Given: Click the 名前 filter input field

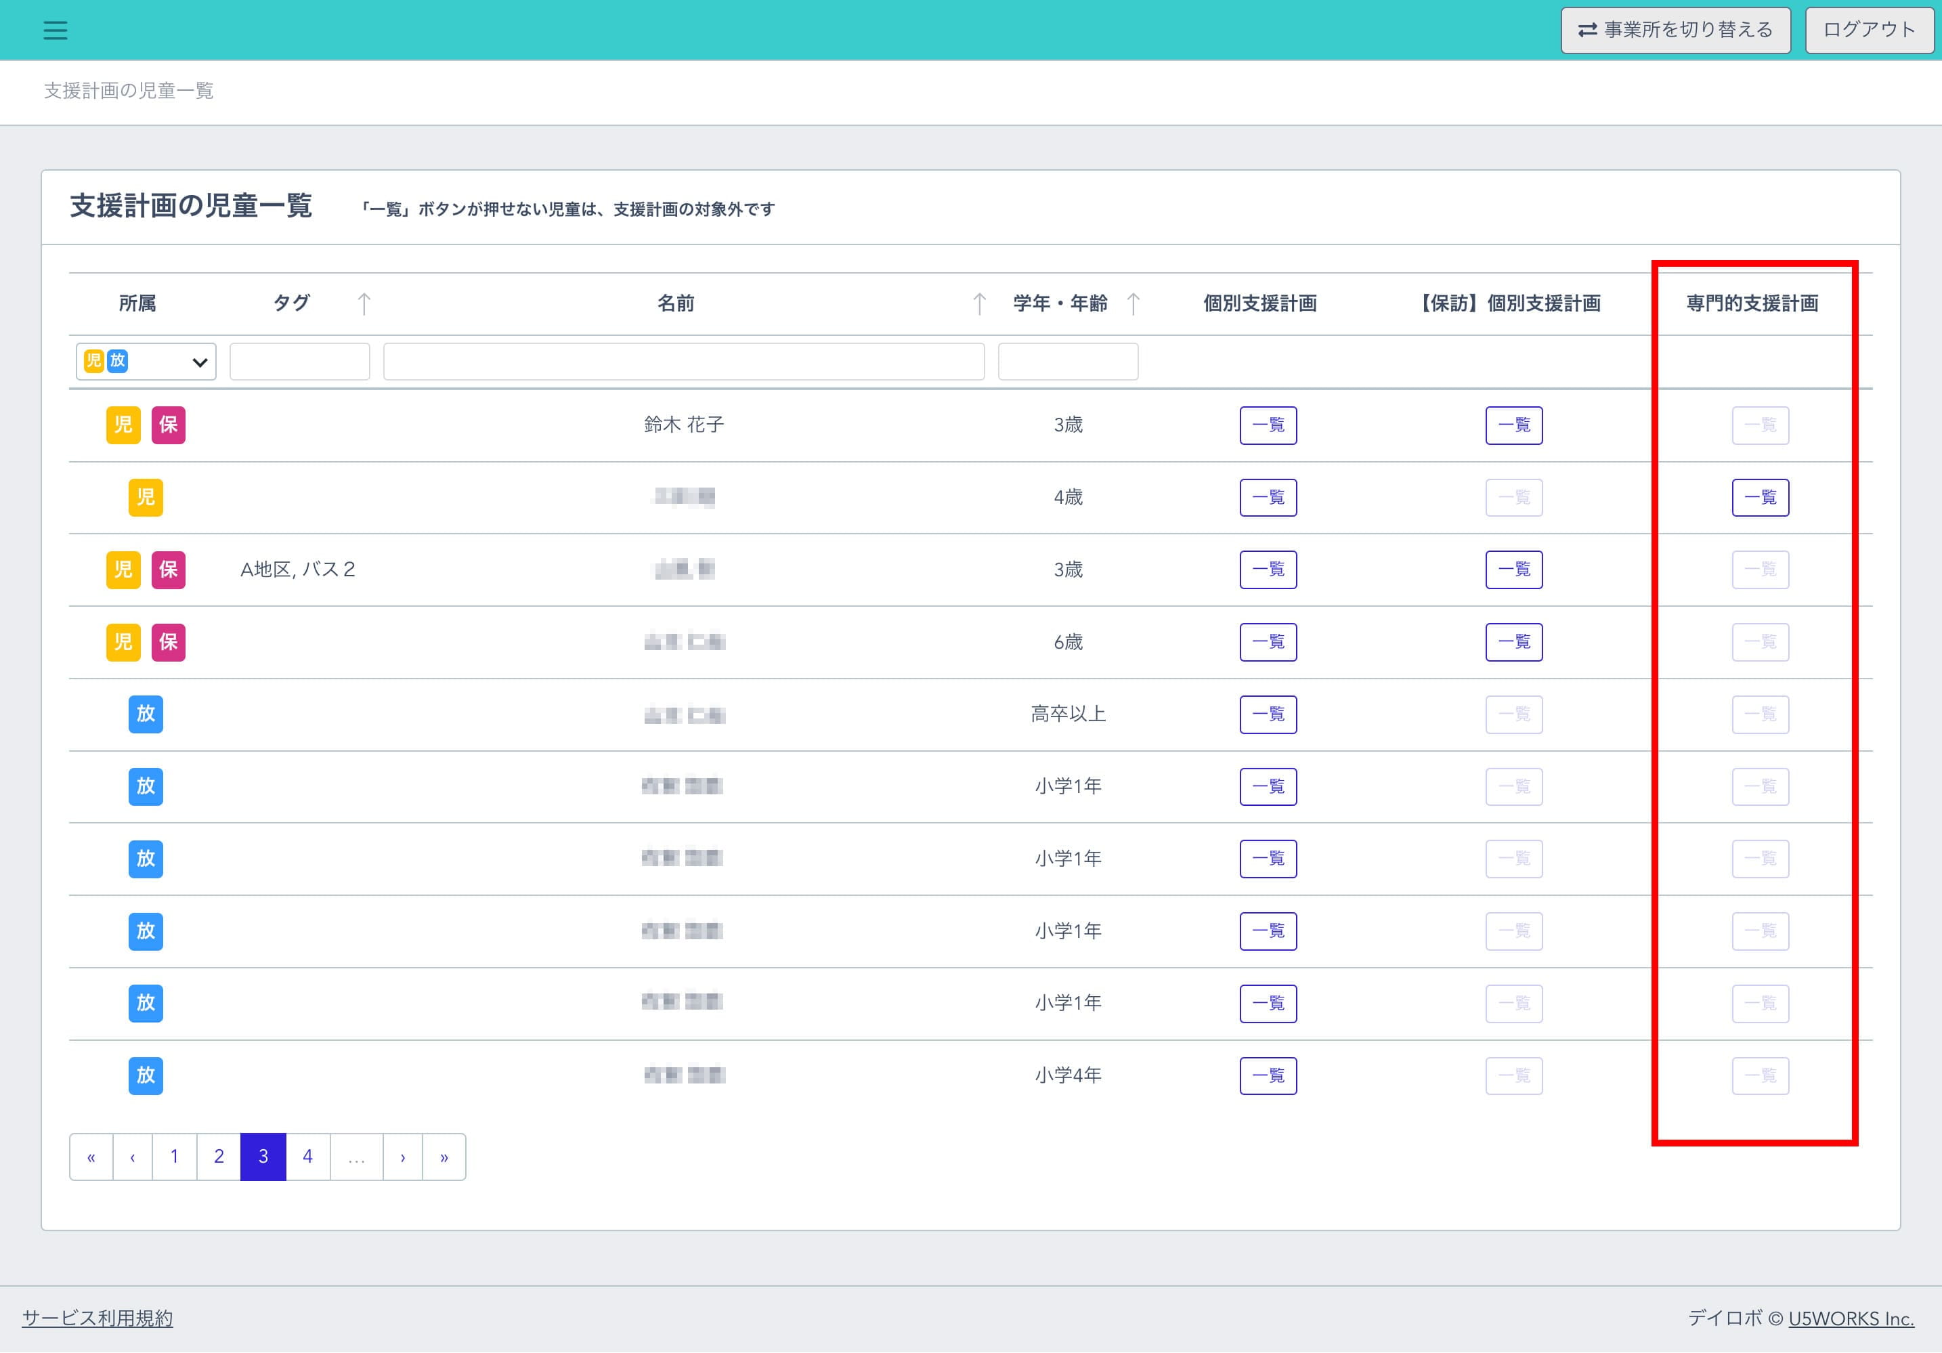Looking at the screenshot, I should (683, 361).
